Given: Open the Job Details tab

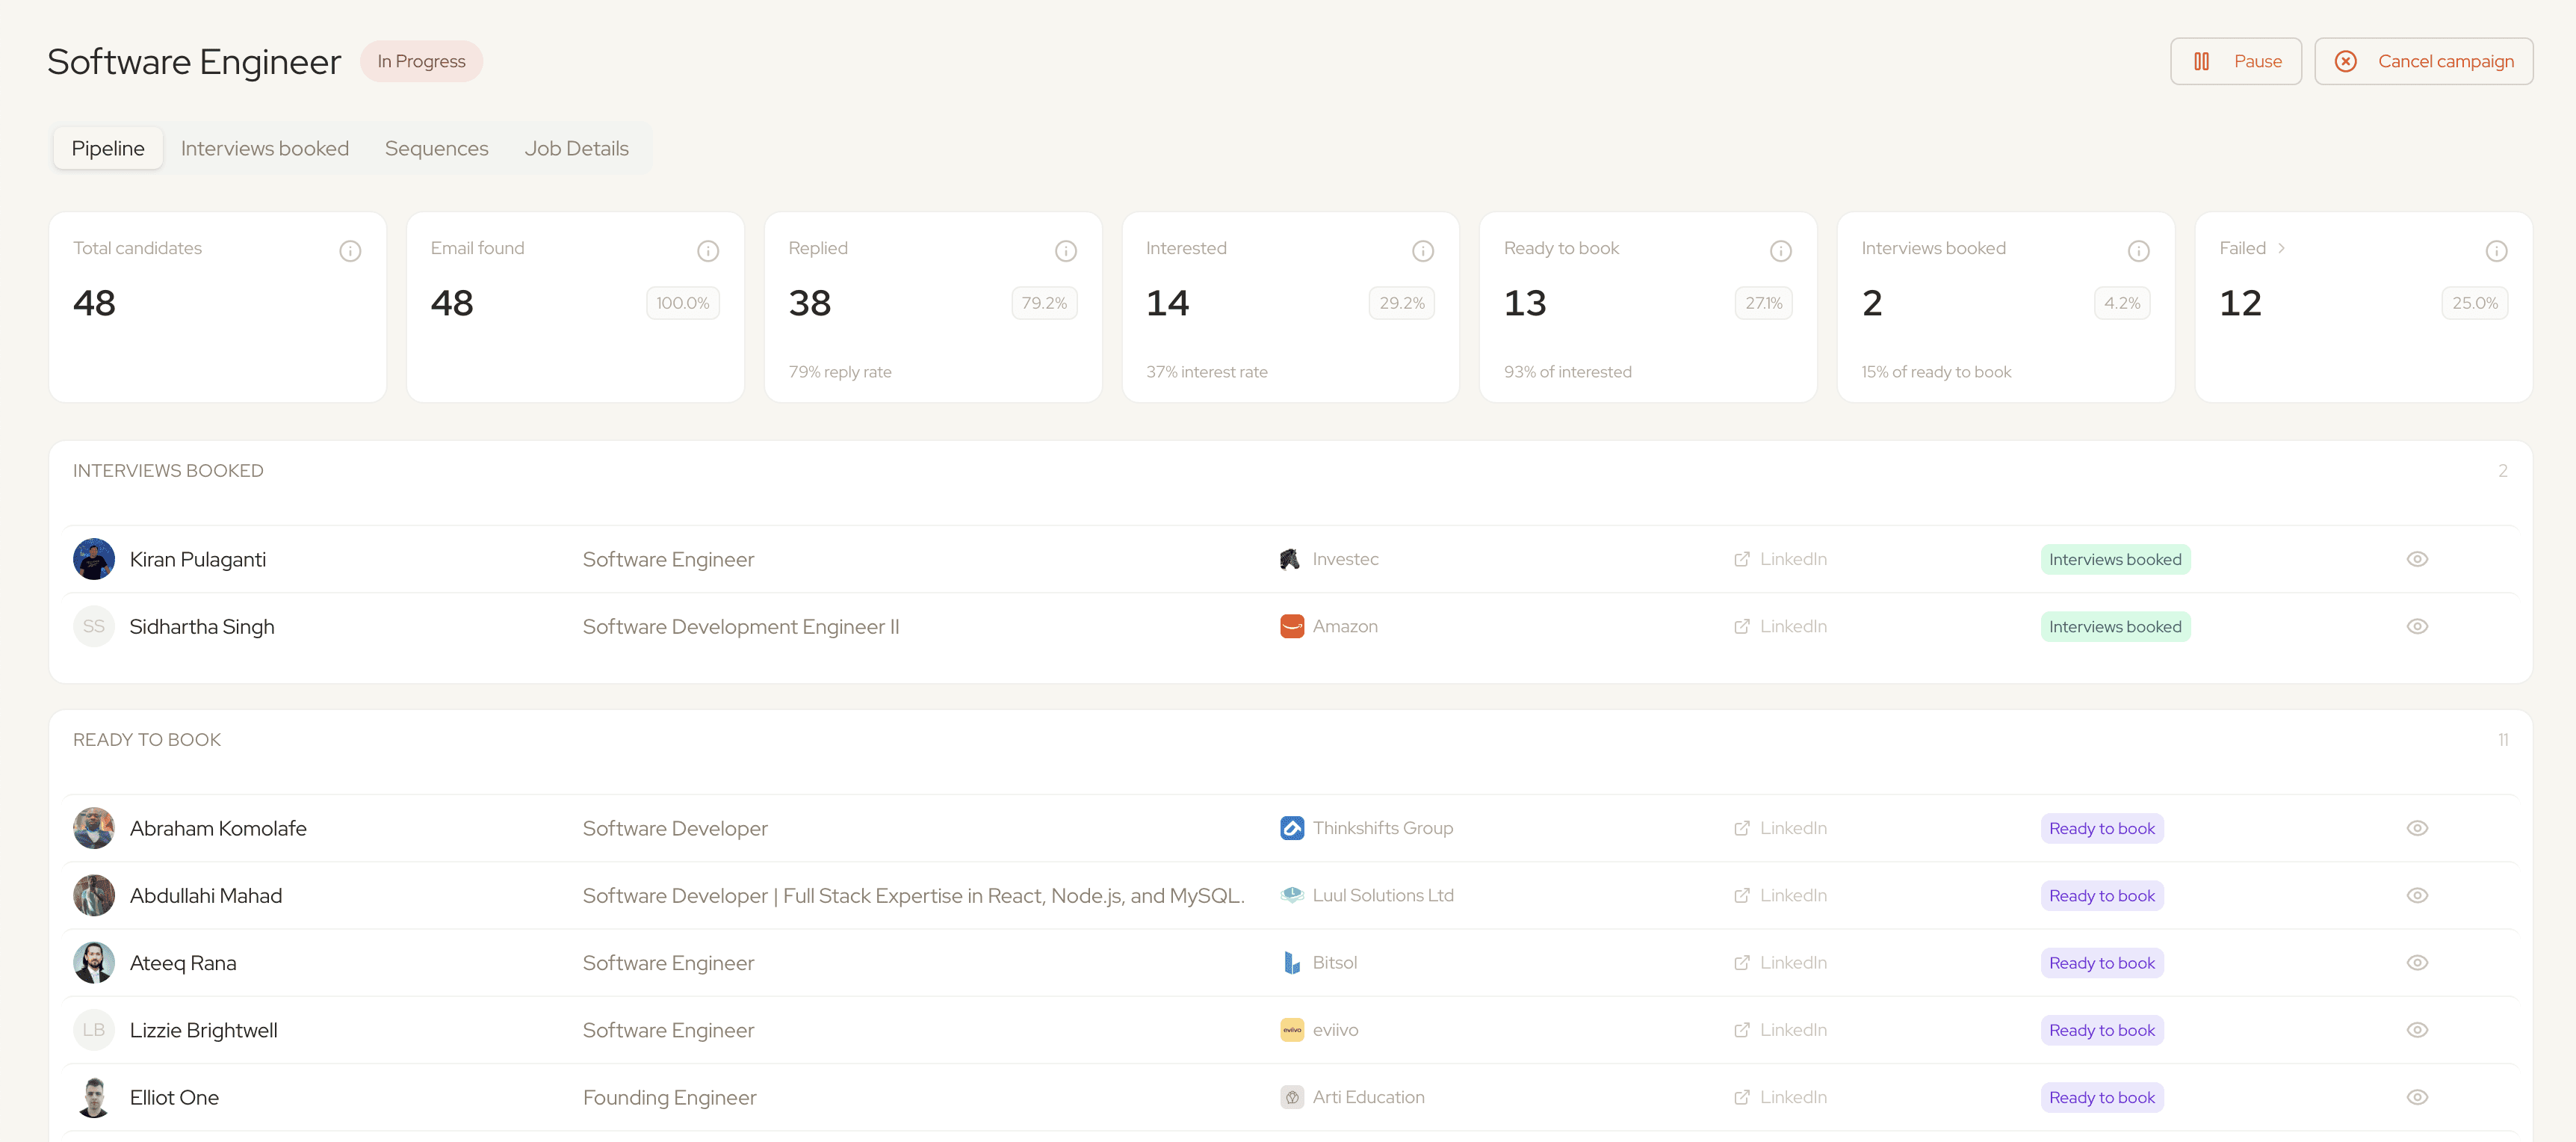Looking at the screenshot, I should coord(576,148).
